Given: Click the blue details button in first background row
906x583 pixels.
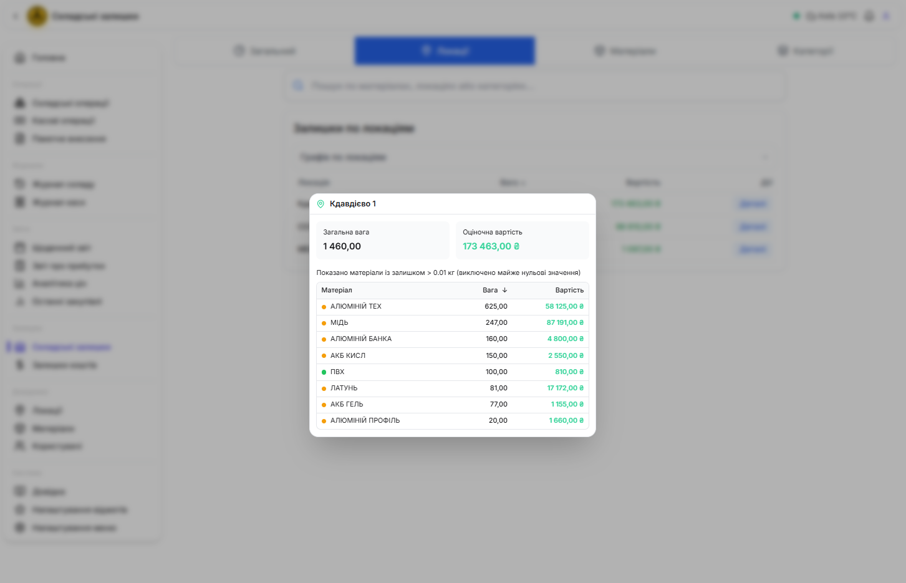Looking at the screenshot, I should pyautogui.click(x=753, y=204).
